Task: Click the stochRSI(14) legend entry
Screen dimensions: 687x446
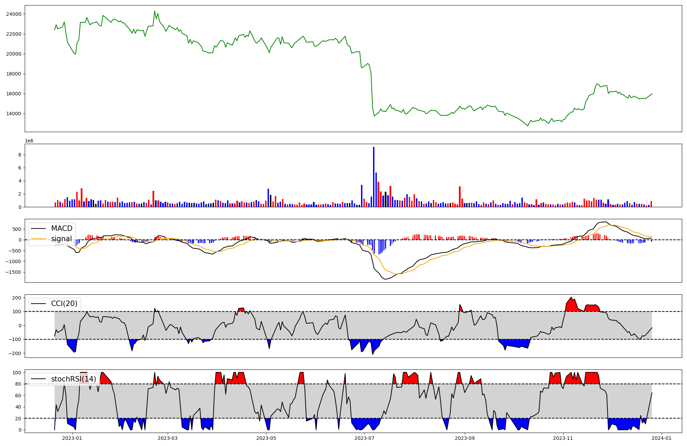Action: point(74,379)
